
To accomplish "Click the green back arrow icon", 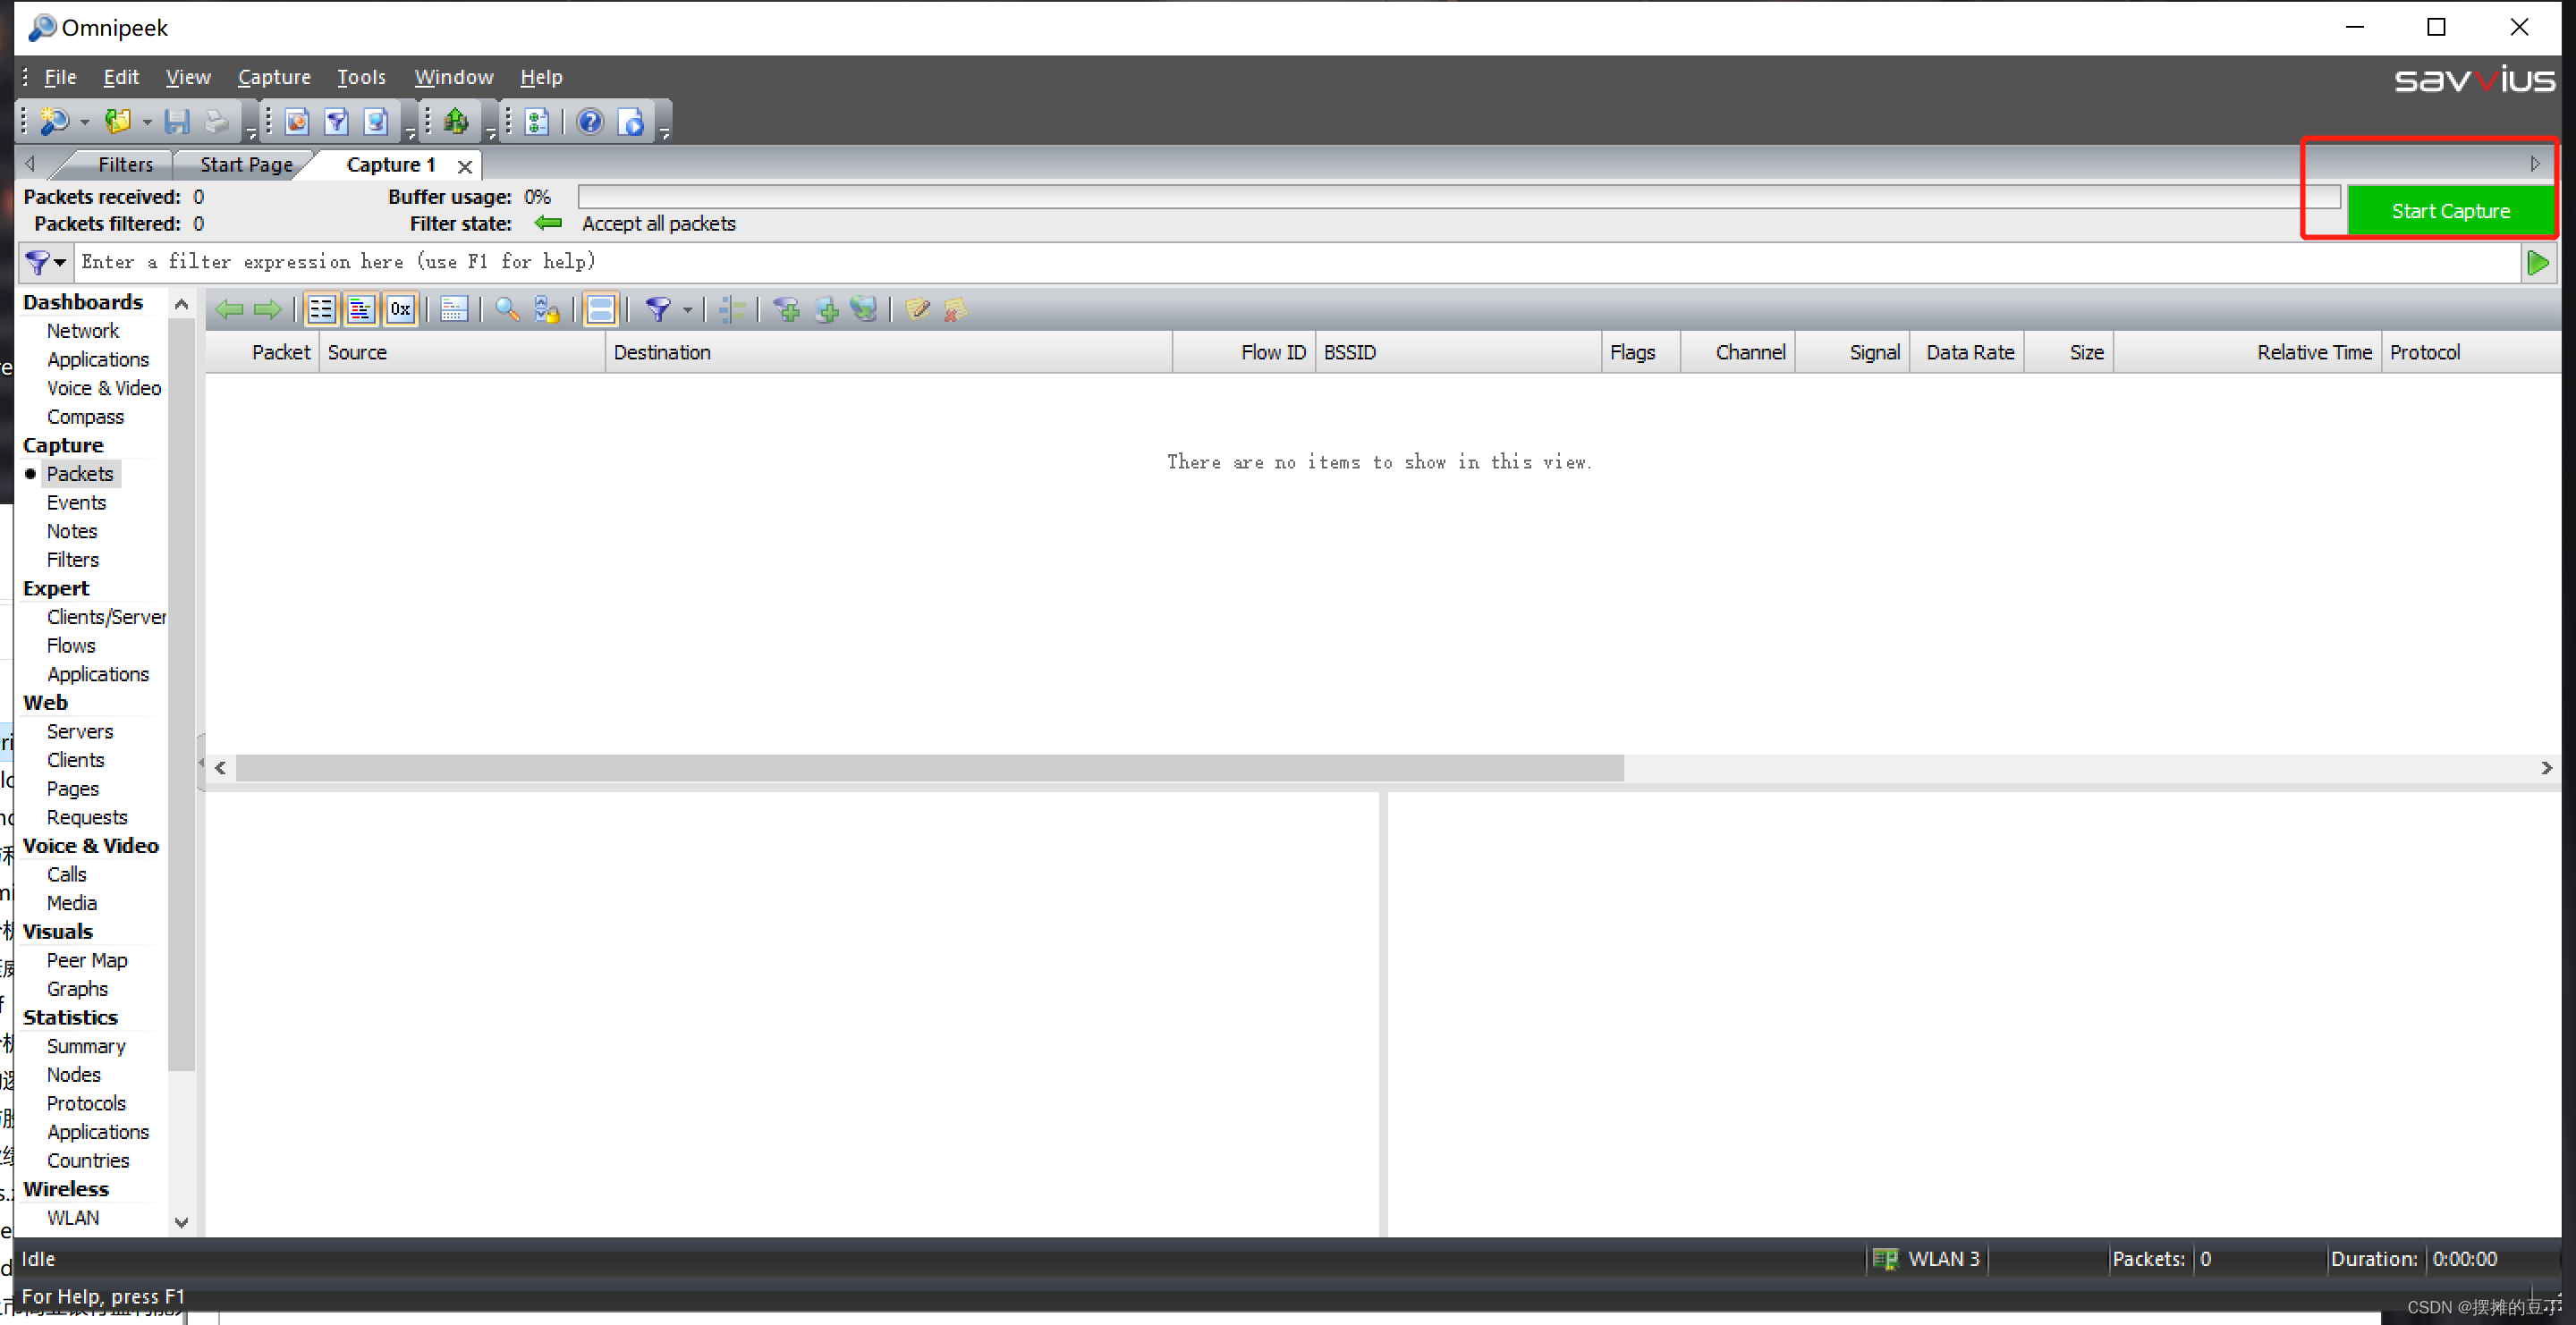I will tap(229, 309).
